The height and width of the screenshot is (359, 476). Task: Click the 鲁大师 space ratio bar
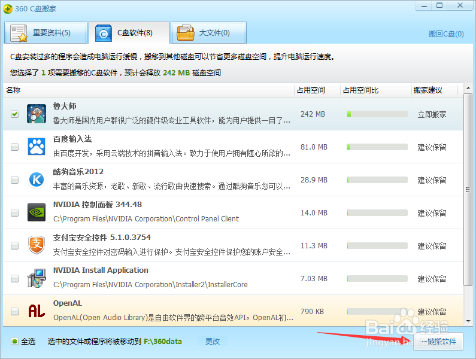click(x=377, y=114)
